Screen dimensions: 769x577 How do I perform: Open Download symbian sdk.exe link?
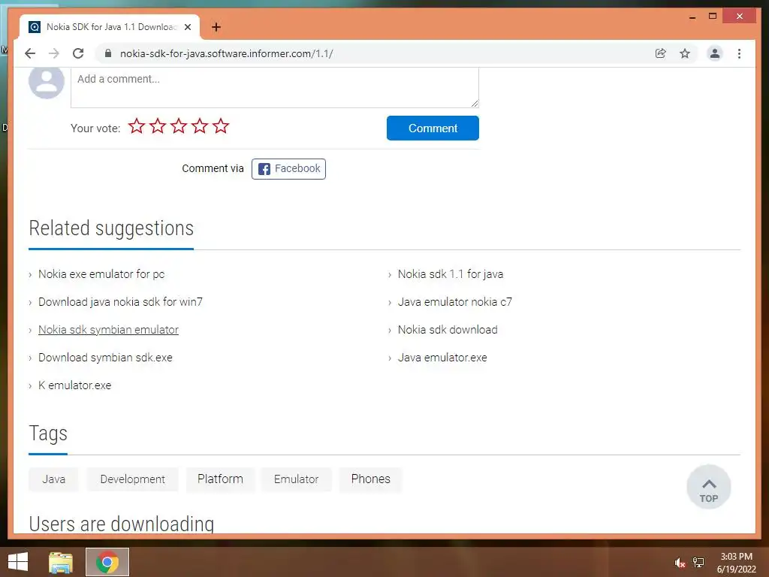pos(105,358)
